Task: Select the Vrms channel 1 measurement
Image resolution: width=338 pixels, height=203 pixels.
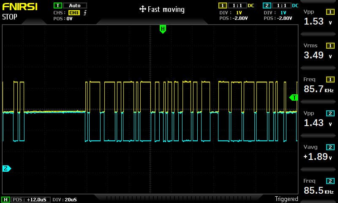Action: (x=319, y=51)
